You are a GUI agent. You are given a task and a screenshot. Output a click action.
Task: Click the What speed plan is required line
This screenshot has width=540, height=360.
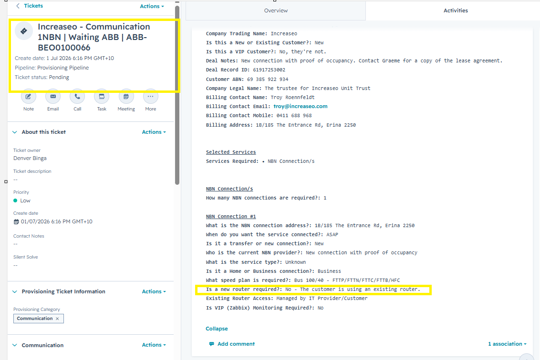click(x=303, y=280)
